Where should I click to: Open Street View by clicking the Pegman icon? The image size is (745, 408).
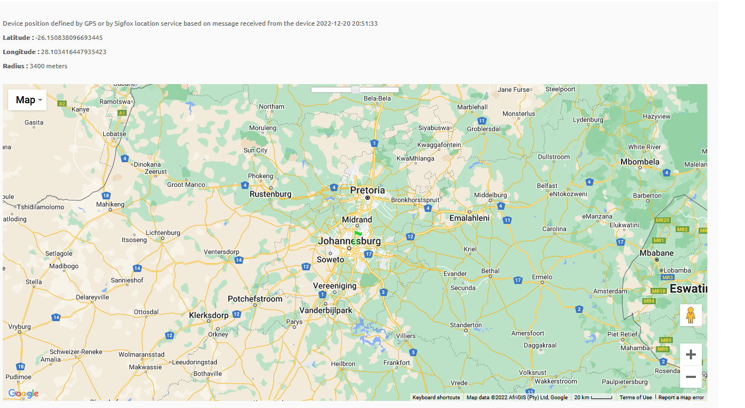pos(691,315)
